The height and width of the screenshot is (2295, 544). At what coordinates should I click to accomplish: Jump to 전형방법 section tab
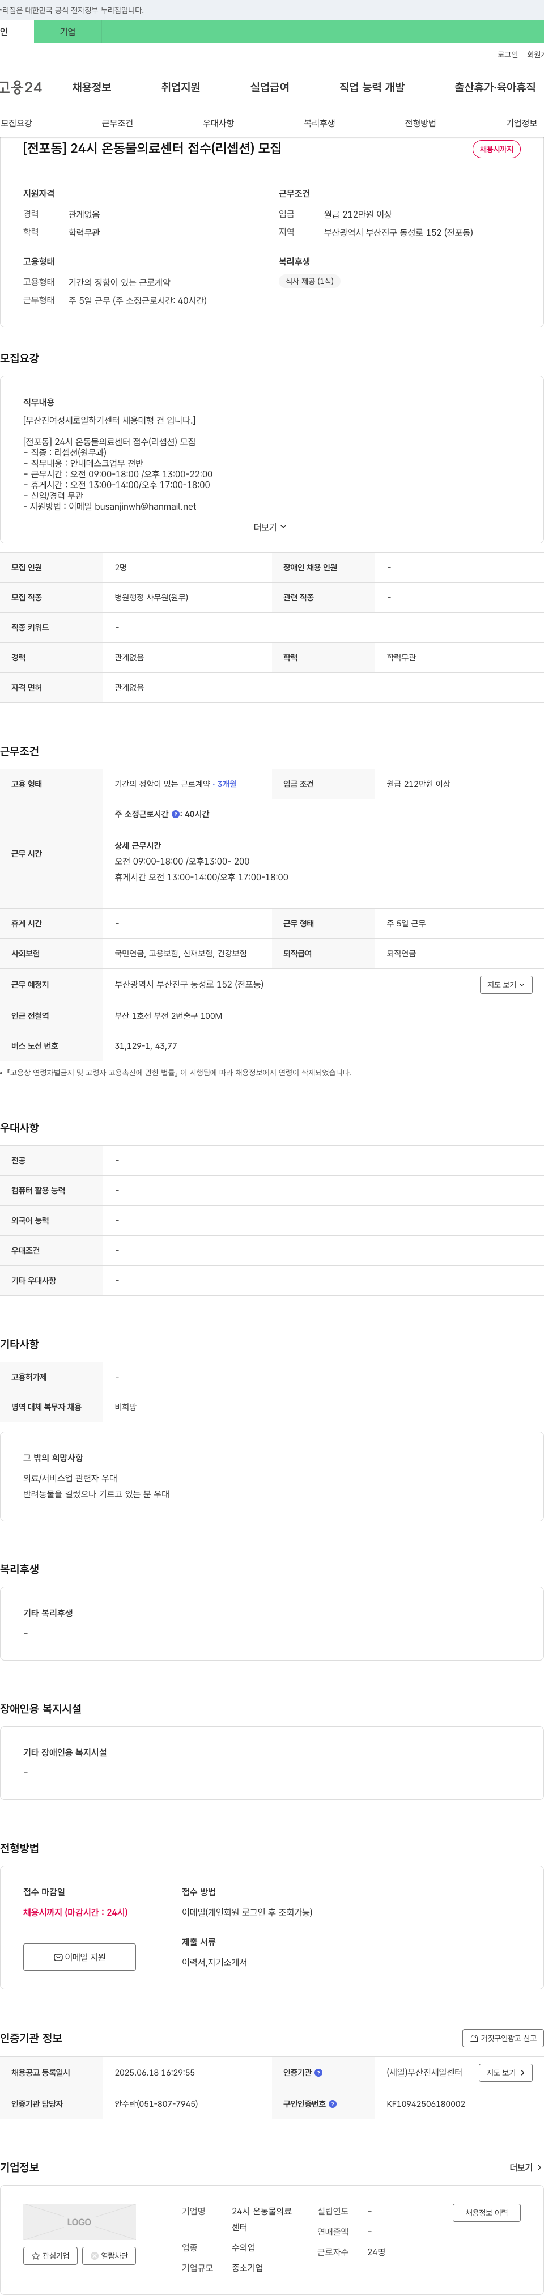pos(420,123)
